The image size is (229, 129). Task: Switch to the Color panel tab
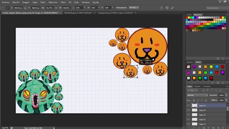[189, 15]
